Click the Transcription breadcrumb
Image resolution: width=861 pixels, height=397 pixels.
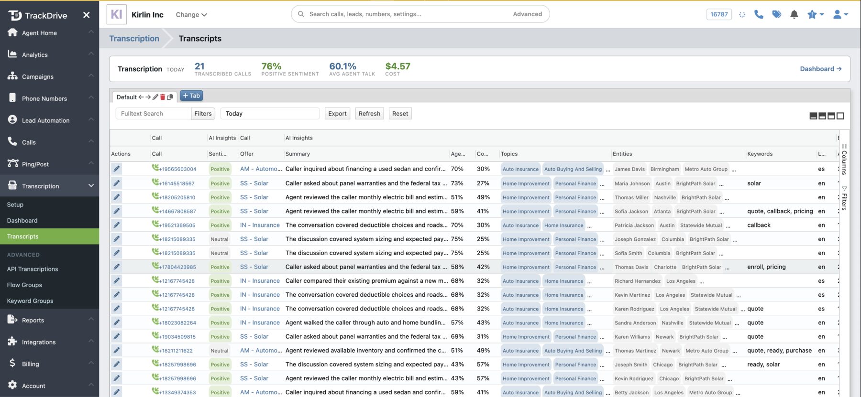tap(134, 38)
